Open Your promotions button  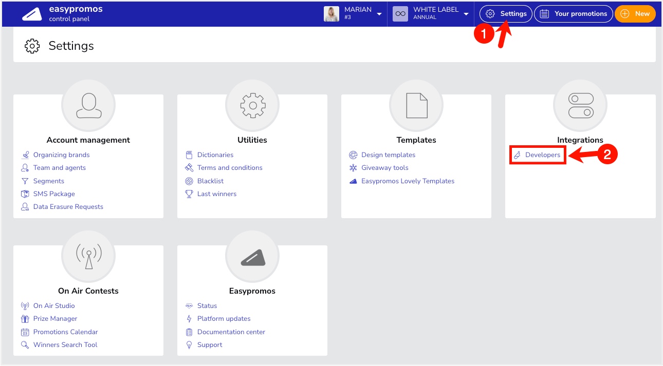click(574, 14)
